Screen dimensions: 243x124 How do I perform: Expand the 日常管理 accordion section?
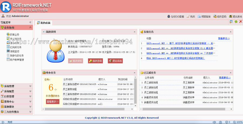point(30,96)
